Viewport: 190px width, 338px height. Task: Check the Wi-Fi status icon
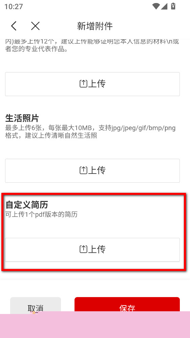156,6
